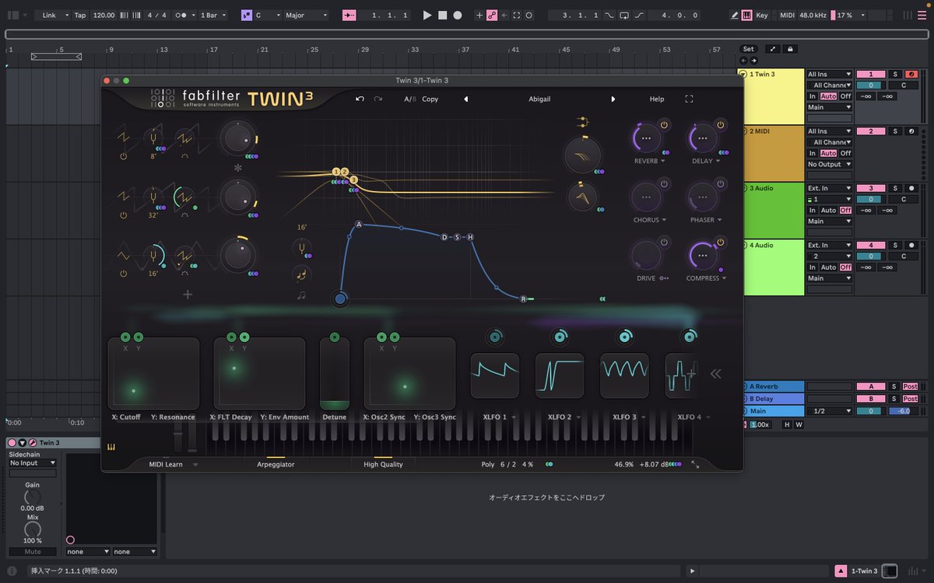Go to previous preset with left arrow
Image resolution: width=934 pixels, height=583 pixels.
(x=466, y=99)
